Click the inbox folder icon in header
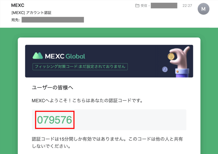 pyautogui.click(x=137, y=6)
